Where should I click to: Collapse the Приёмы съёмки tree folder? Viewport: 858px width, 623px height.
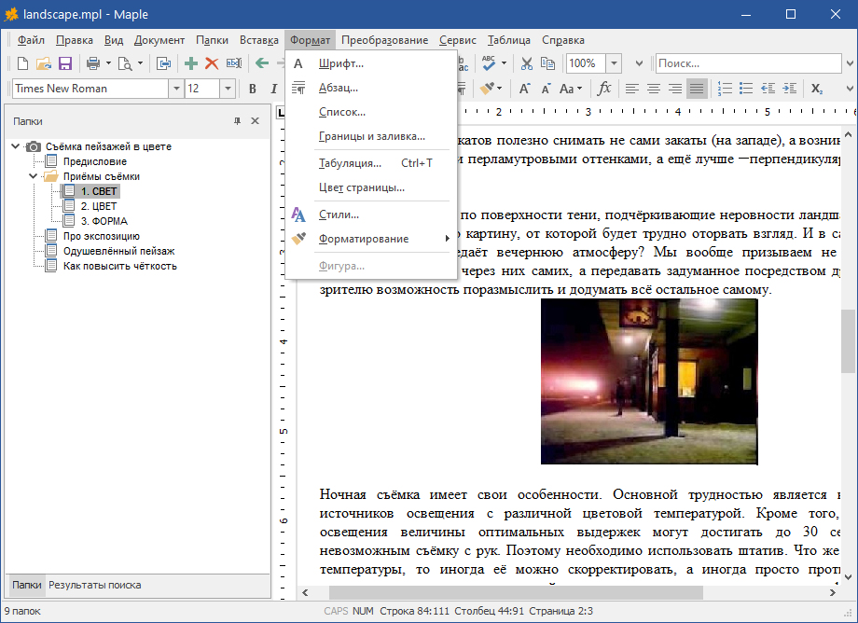[34, 176]
